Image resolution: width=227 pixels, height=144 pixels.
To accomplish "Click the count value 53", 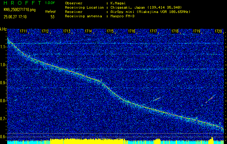I will click(52, 17).
